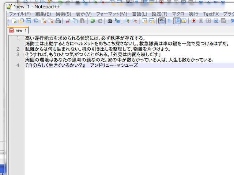Toggle the Word wrap toolbar button
The height and width of the screenshot is (175, 234).
point(162,21)
